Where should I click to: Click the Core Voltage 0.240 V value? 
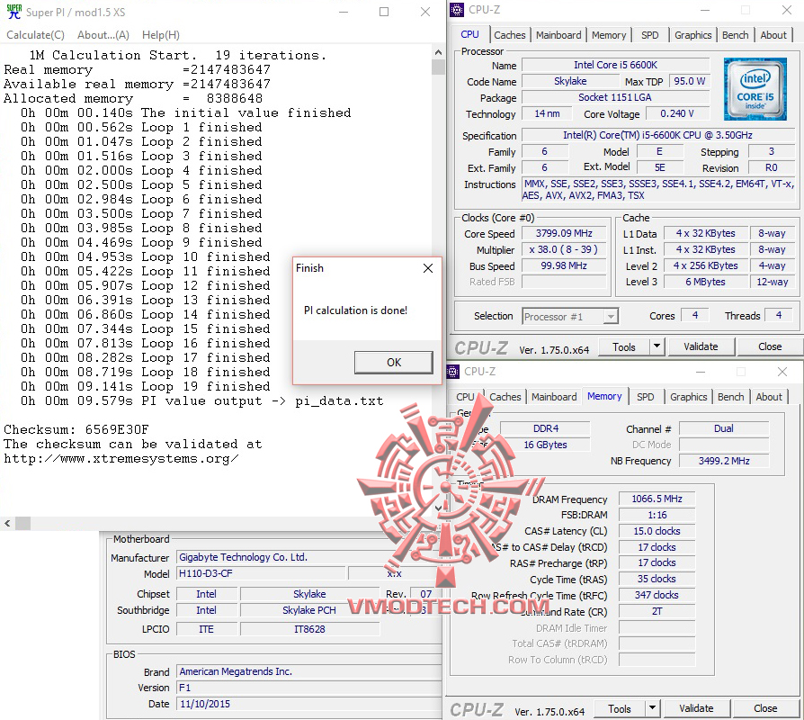point(677,113)
